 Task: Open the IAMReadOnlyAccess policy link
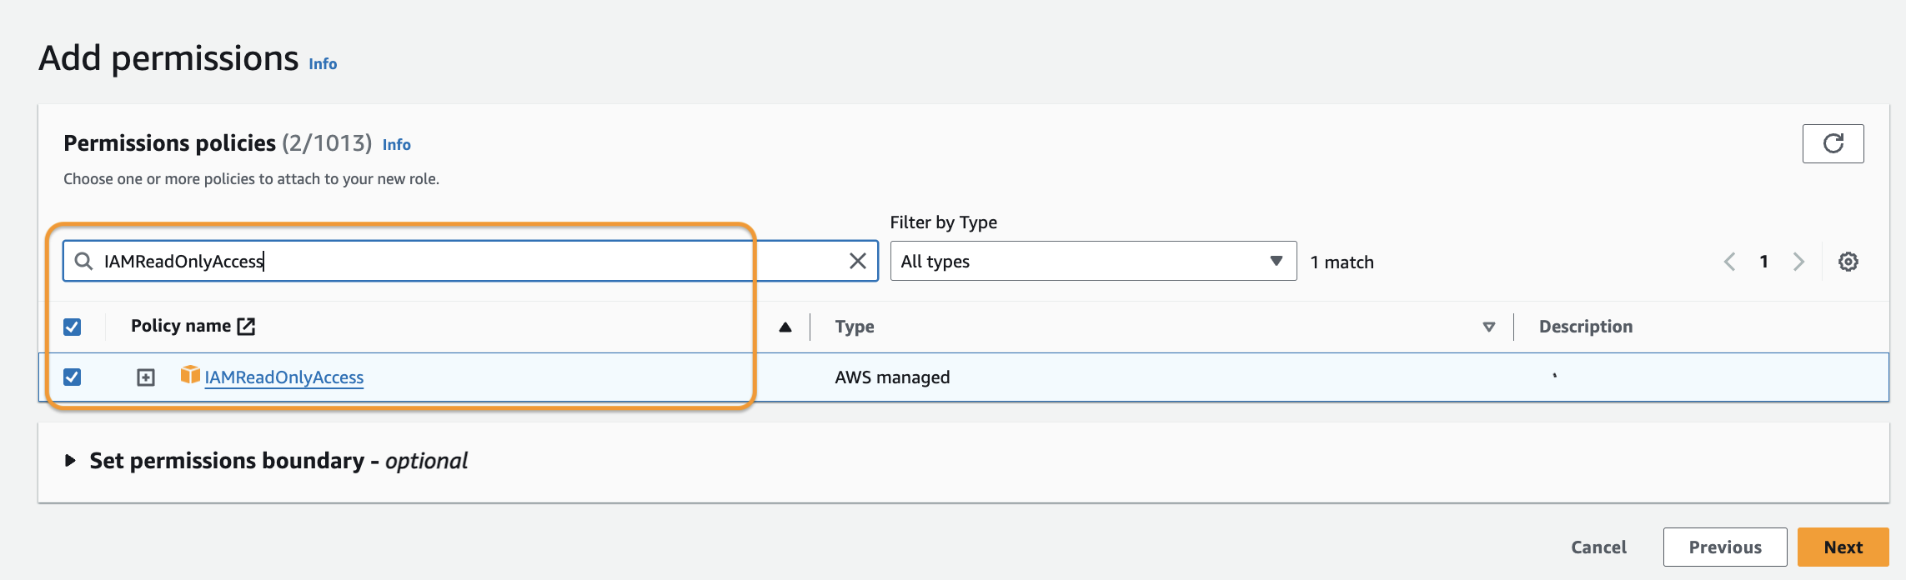[x=283, y=377]
